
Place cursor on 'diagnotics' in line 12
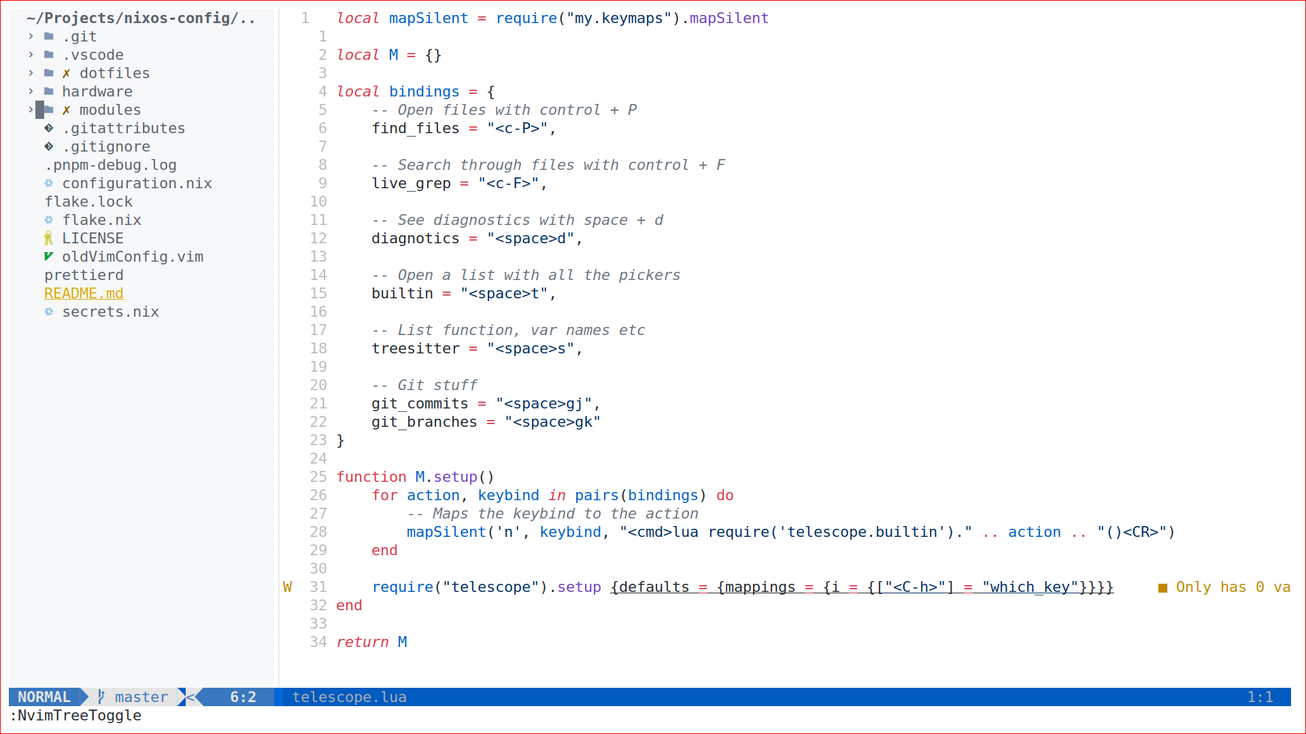coord(416,238)
